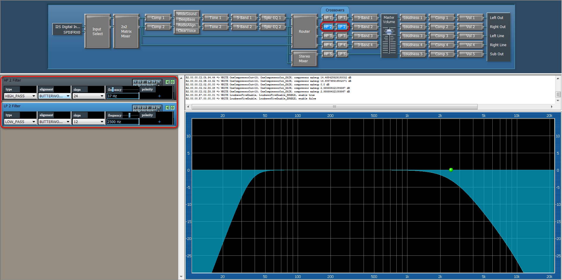562x280 pixels.
Task: Open Comp 1 block before WideSound
Action: coord(158,18)
